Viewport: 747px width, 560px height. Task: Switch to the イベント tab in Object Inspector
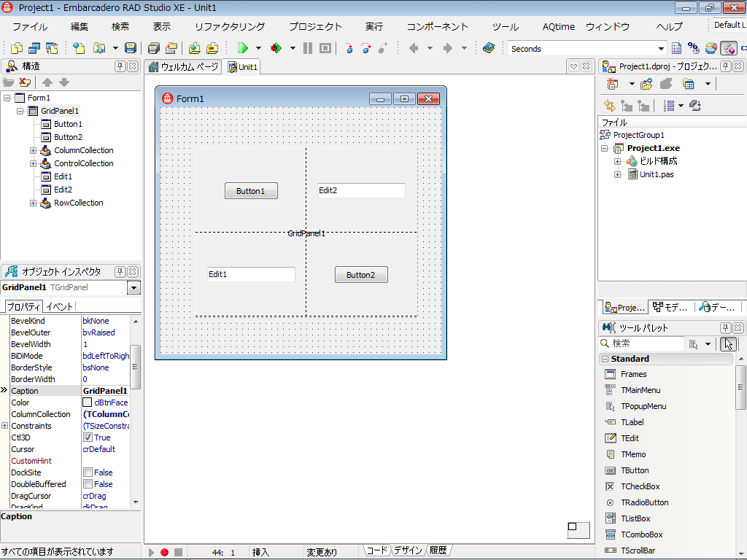(x=60, y=307)
